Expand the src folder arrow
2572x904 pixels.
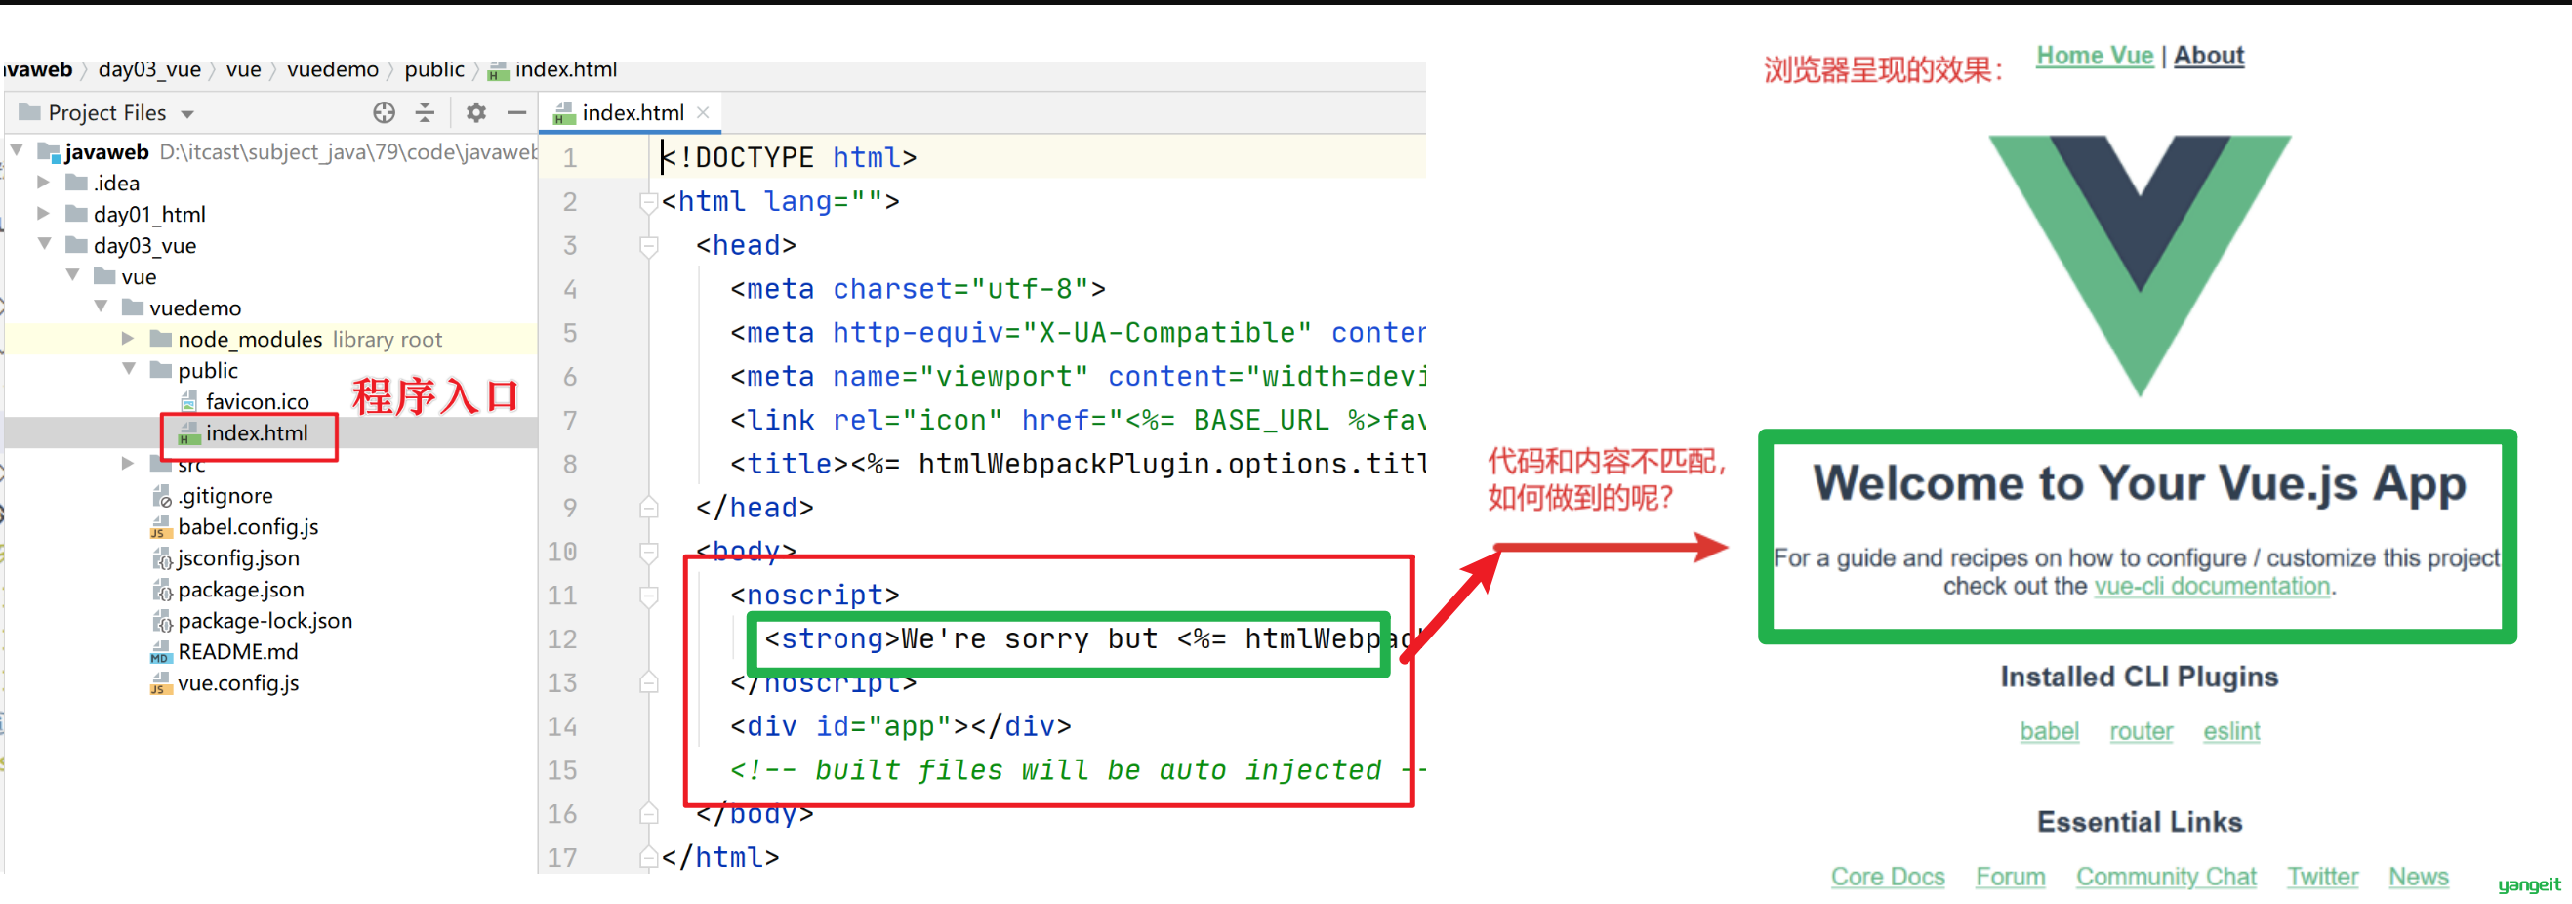point(128,464)
